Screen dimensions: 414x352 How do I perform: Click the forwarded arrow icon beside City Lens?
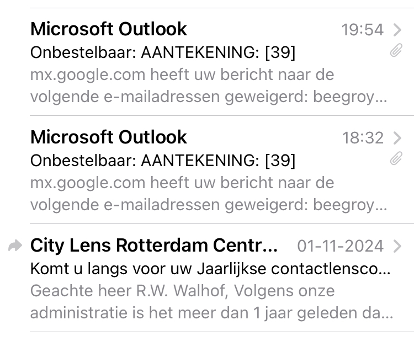pyautogui.click(x=15, y=246)
